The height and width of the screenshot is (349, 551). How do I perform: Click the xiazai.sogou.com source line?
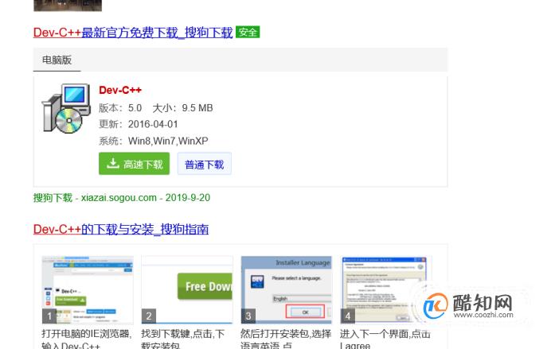122,198
